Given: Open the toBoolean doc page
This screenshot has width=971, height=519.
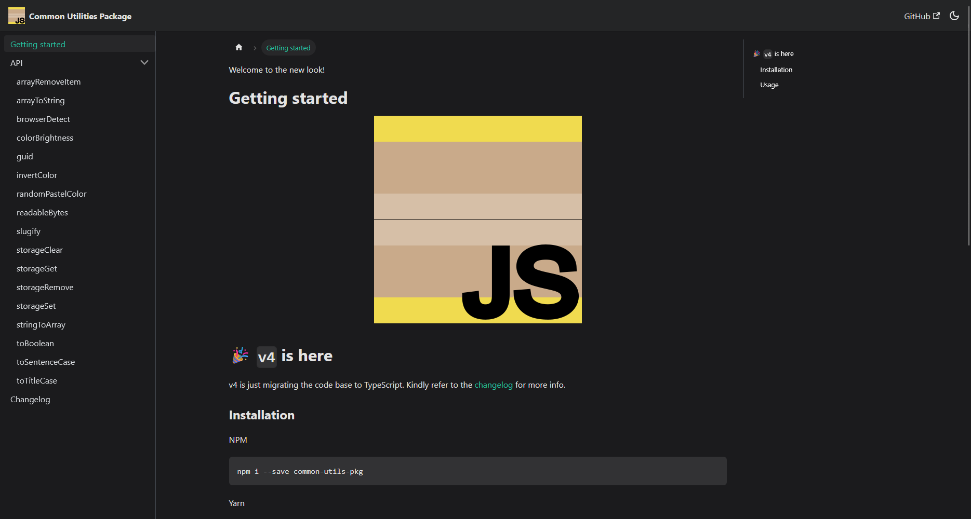Looking at the screenshot, I should point(35,343).
